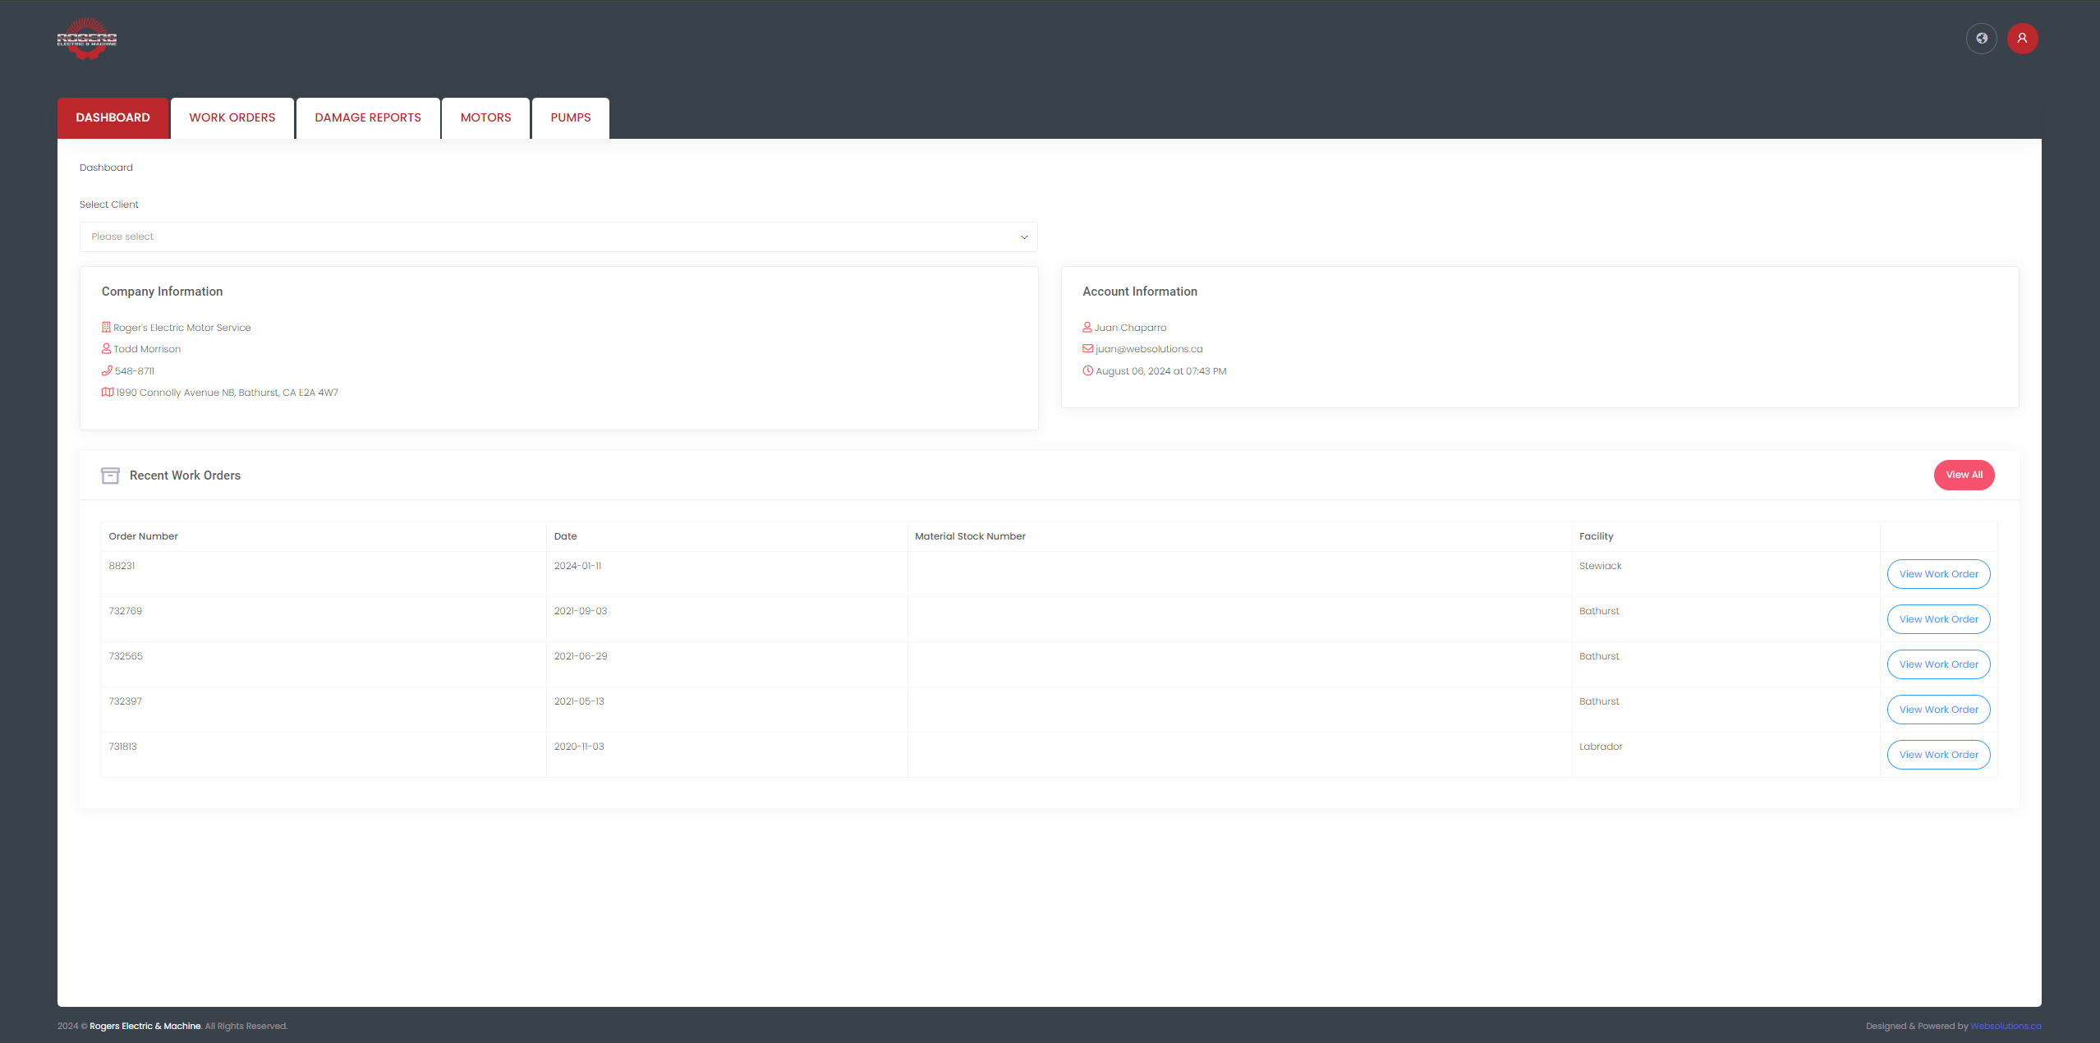Go to the Motors tab

[x=486, y=118]
